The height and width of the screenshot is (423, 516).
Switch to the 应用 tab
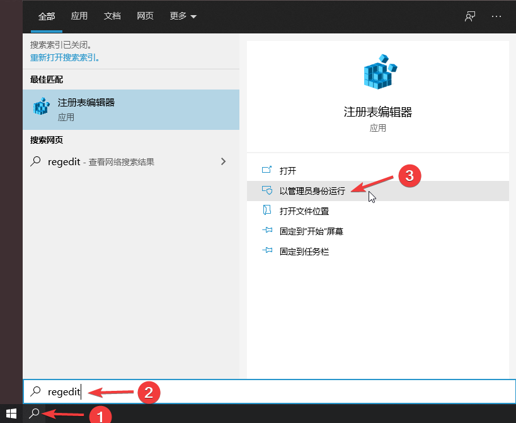tap(79, 16)
